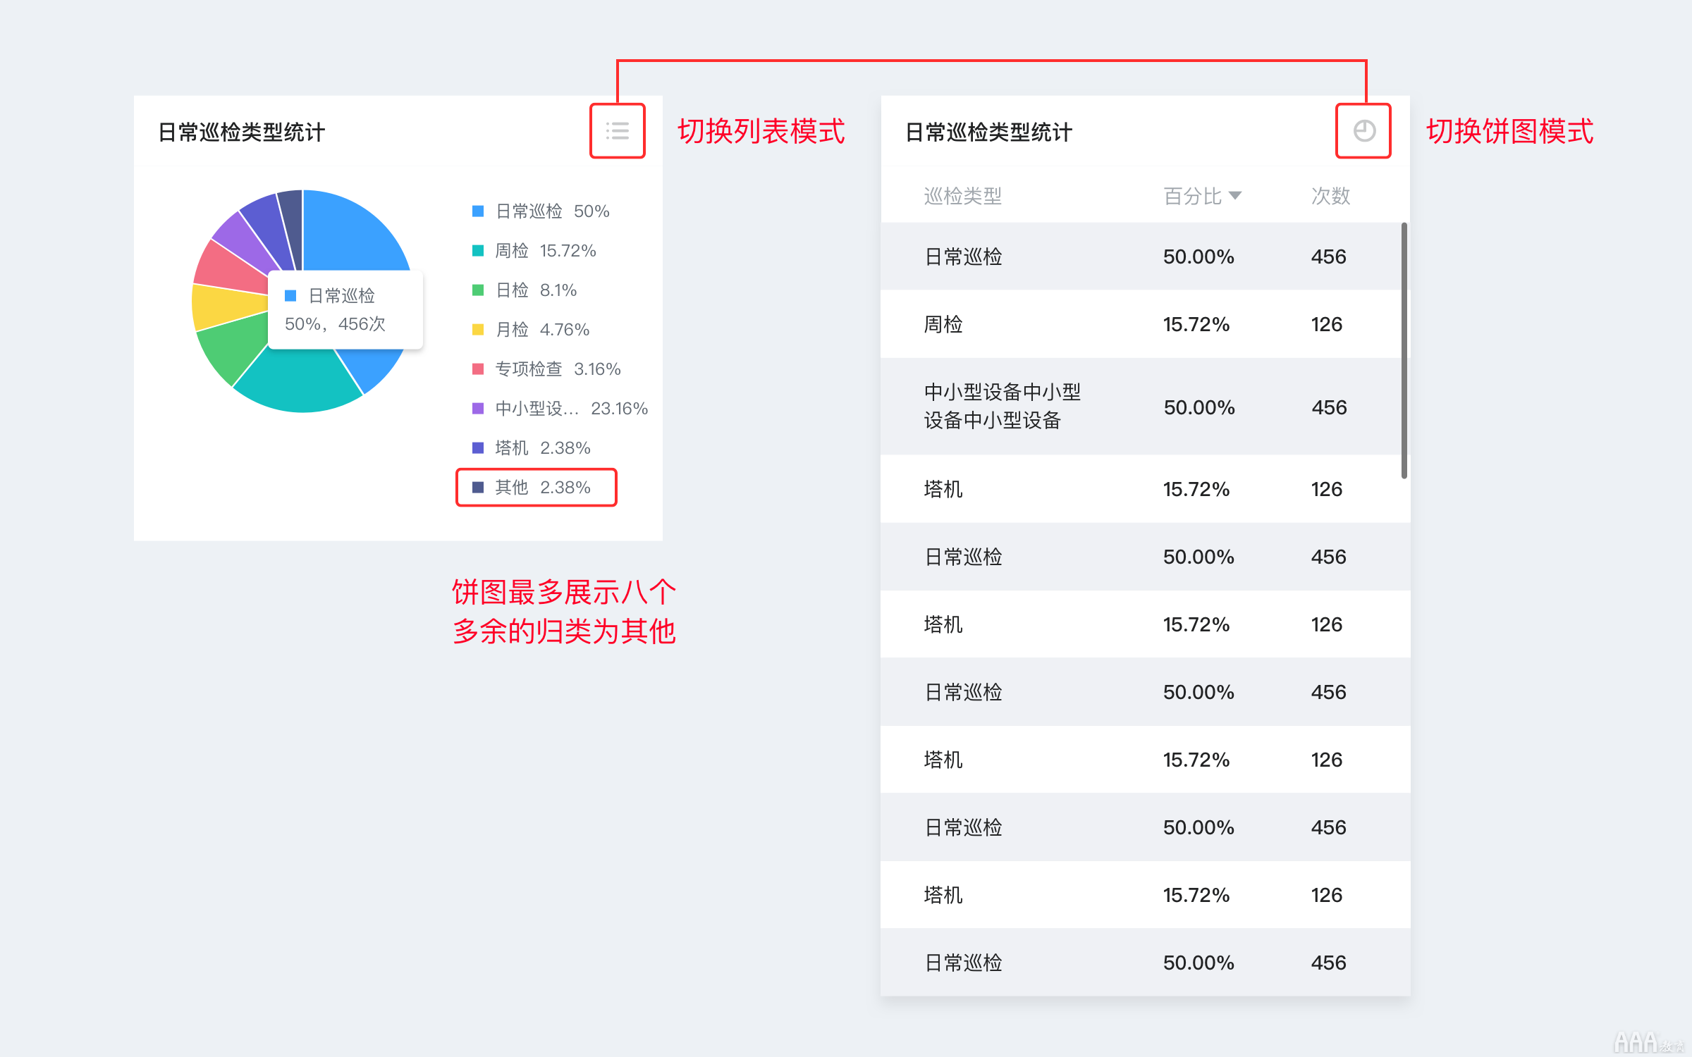Toggle 其他 2.38% legend item
The height and width of the screenshot is (1057, 1692).
click(x=531, y=488)
